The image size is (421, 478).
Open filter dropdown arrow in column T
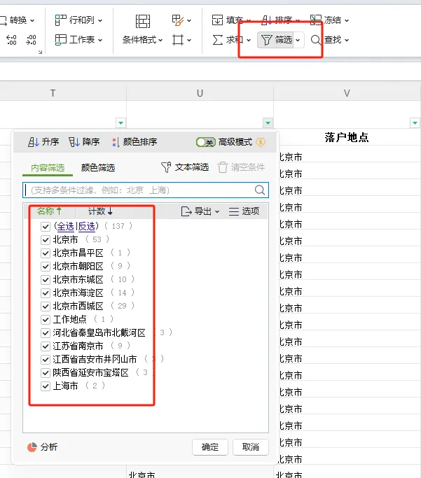tap(120, 123)
